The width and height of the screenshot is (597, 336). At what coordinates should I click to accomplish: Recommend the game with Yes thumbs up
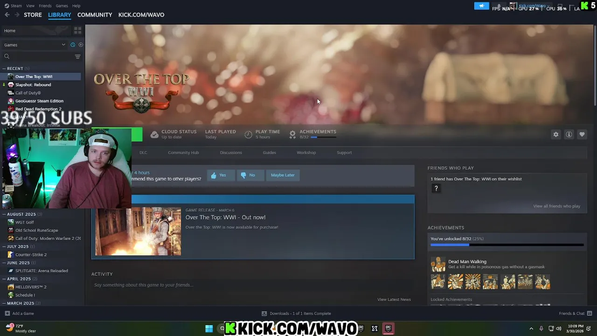point(221,175)
